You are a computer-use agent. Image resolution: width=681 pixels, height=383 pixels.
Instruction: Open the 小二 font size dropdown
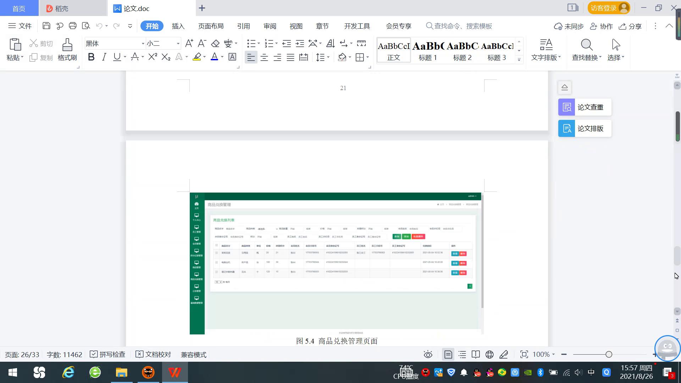point(178,44)
